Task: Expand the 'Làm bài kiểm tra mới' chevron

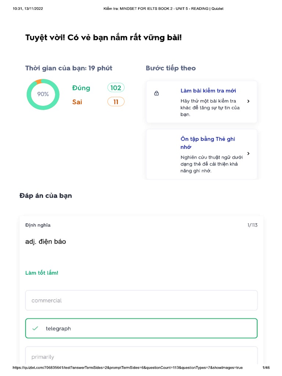Action: point(249,101)
